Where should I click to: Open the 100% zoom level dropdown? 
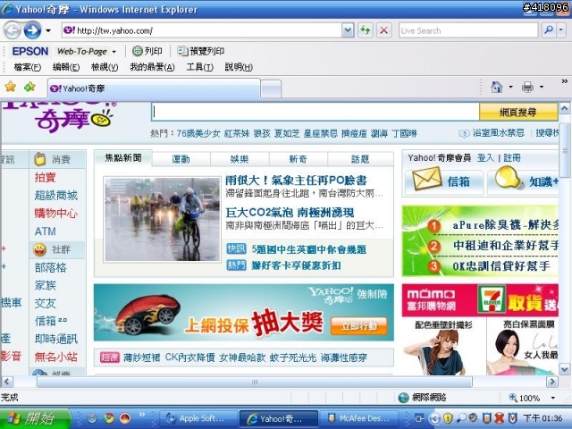(553, 398)
